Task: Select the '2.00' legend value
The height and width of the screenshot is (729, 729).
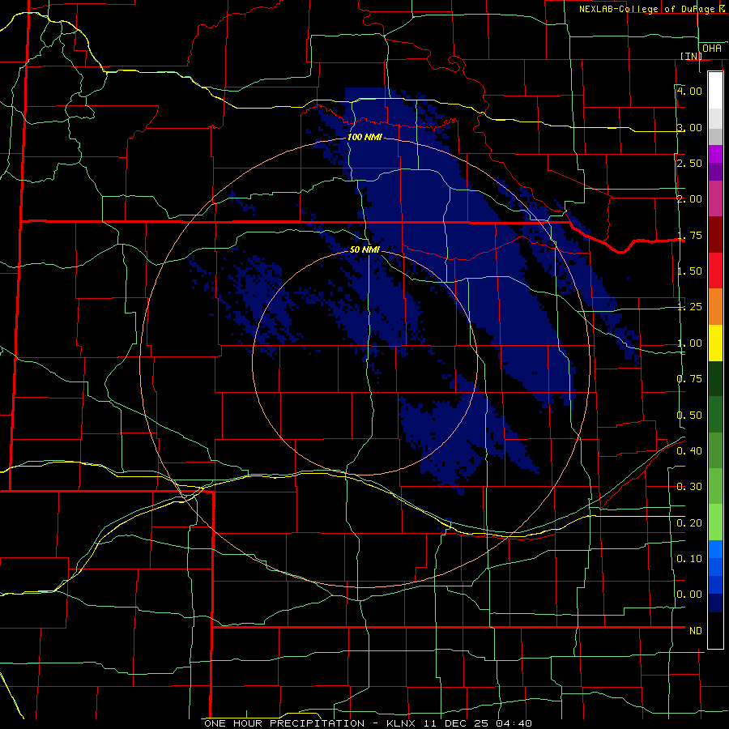Action: tap(689, 199)
